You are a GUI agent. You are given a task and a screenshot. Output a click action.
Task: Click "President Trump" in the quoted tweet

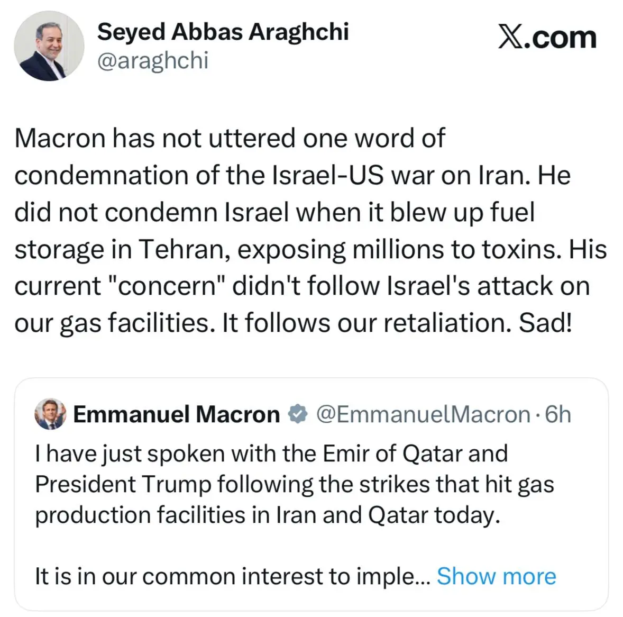tap(123, 485)
